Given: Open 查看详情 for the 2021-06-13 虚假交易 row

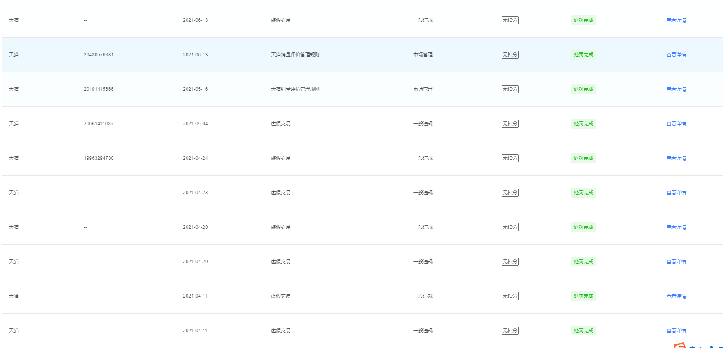Looking at the screenshot, I should [x=676, y=20].
